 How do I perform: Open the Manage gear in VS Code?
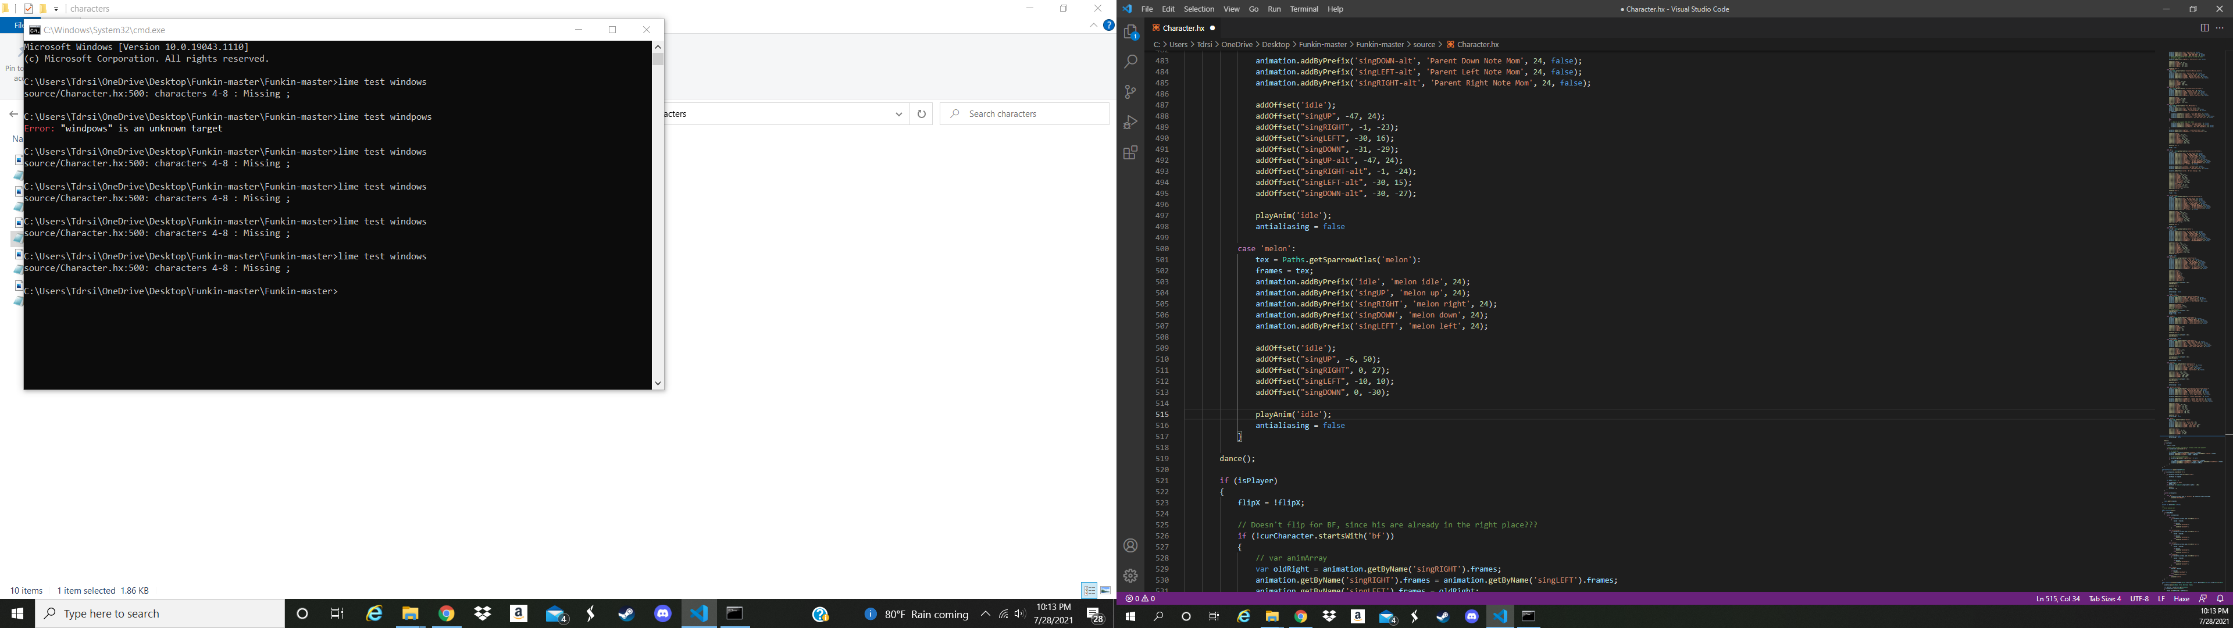[1130, 576]
